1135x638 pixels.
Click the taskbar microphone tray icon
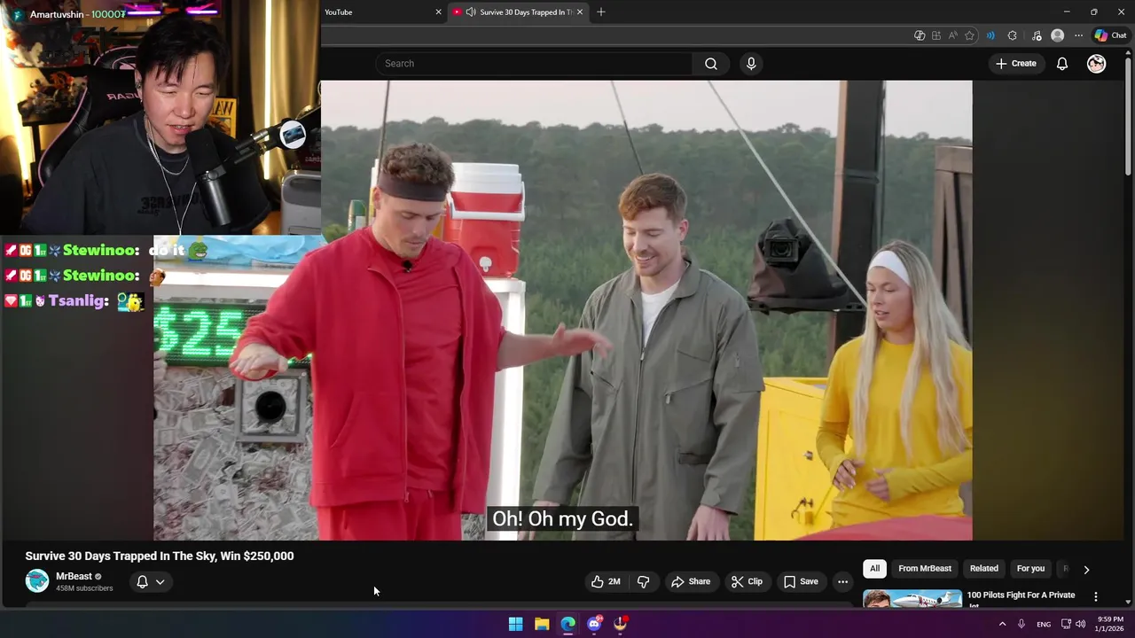(x=1021, y=624)
